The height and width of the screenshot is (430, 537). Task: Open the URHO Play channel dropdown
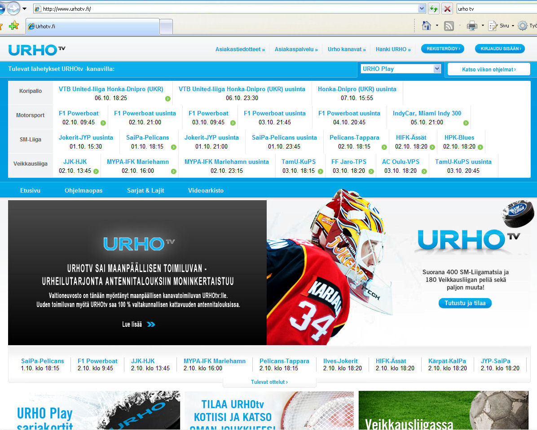437,69
